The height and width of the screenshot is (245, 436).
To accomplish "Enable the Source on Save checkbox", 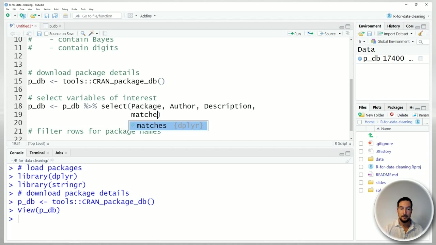I will pos(46,34).
